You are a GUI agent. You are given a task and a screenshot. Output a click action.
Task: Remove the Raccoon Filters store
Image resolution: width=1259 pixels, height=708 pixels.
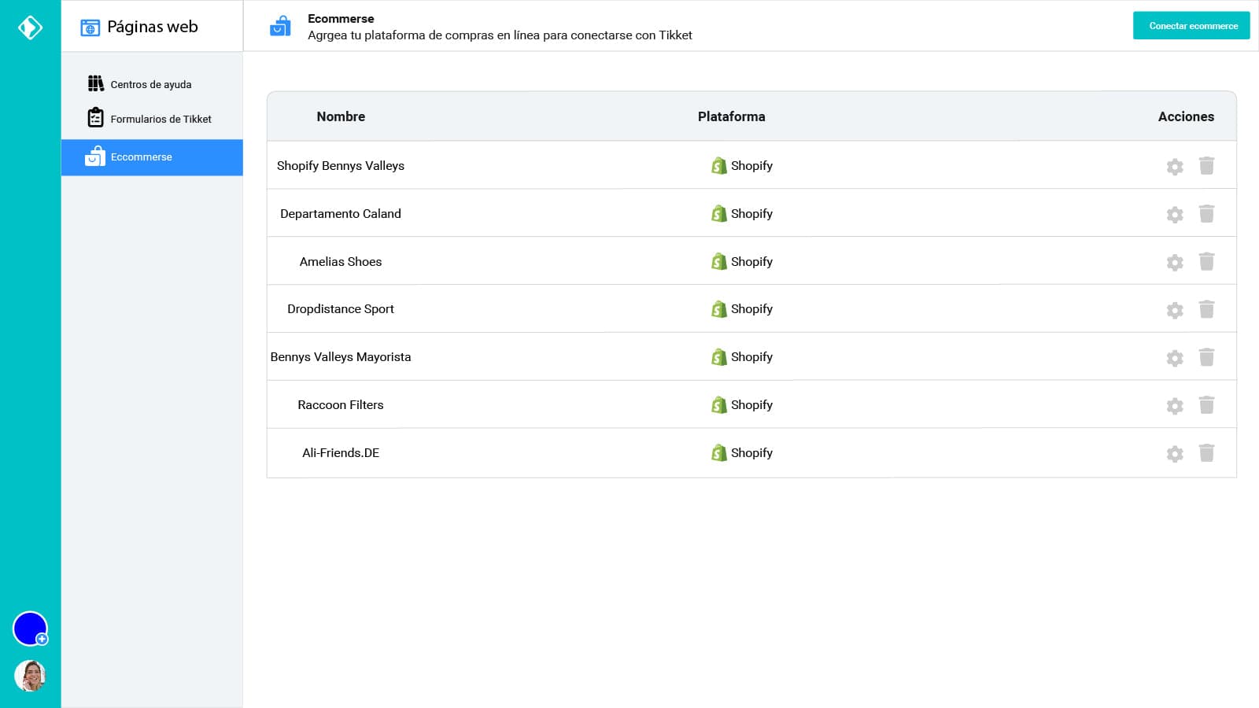point(1206,405)
